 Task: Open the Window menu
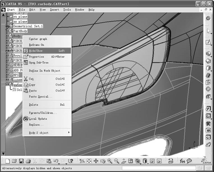click(80, 10)
